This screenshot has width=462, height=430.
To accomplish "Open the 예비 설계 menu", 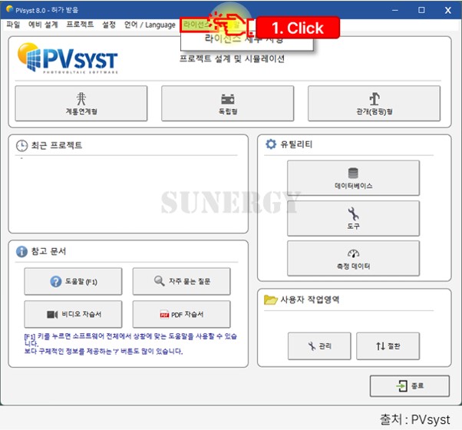I will [43, 25].
